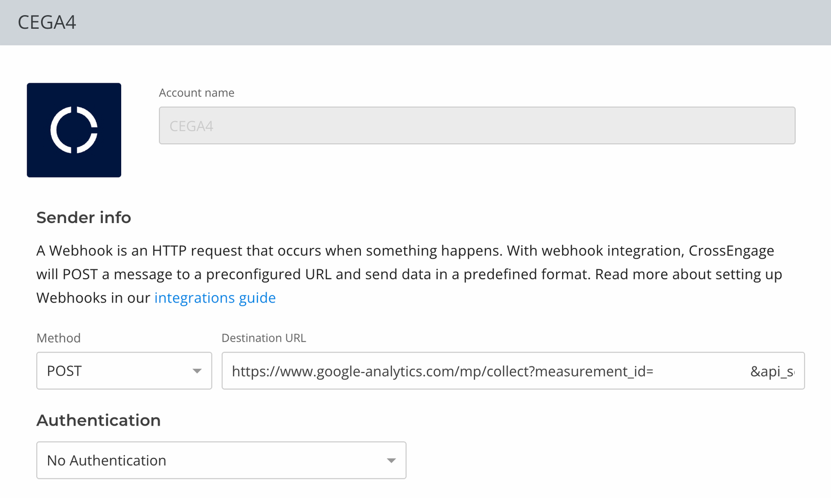
Task: Expand the No Authentication dropdown
Action: [x=221, y=460]
